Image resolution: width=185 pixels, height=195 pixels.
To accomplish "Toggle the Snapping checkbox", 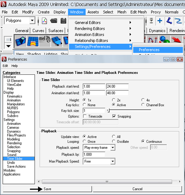I will click(114, 116).
